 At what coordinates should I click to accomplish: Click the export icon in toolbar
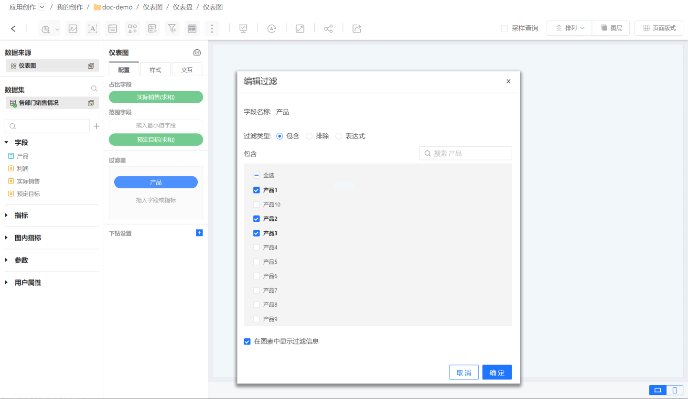pyautogui.click(x=356, y=29)
